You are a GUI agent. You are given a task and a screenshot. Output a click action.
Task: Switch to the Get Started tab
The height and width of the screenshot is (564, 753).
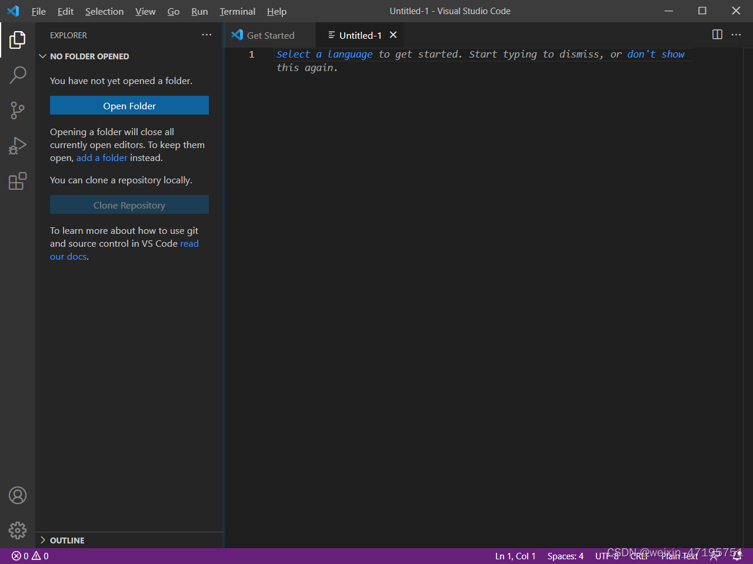coord(270,35)
